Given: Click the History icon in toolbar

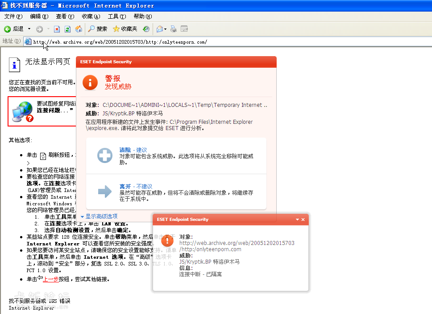Looking at the screenshot, I should click(x=146, y=29).
